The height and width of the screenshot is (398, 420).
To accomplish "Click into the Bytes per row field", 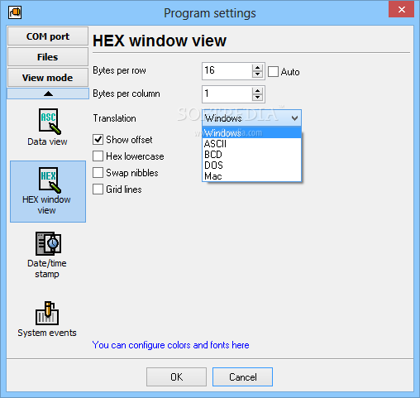I will pos(227,71).
